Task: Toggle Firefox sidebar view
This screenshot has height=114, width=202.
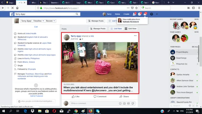Action: [193, 8]
